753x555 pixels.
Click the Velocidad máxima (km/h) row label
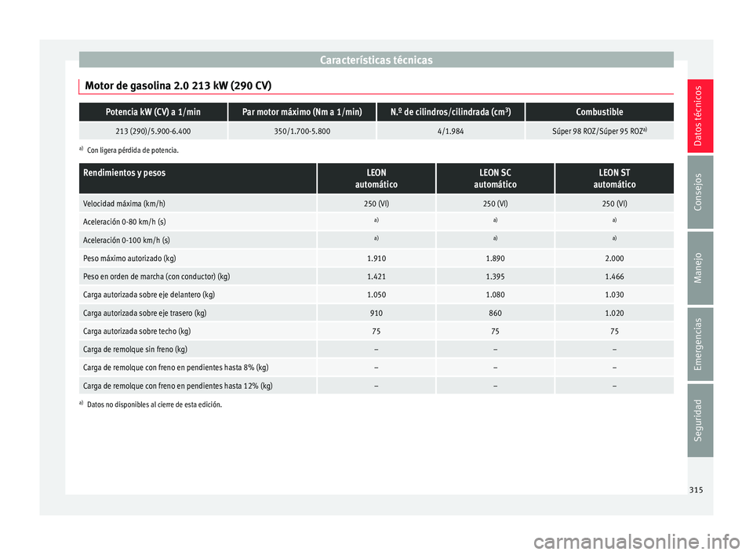coord(124,204)
